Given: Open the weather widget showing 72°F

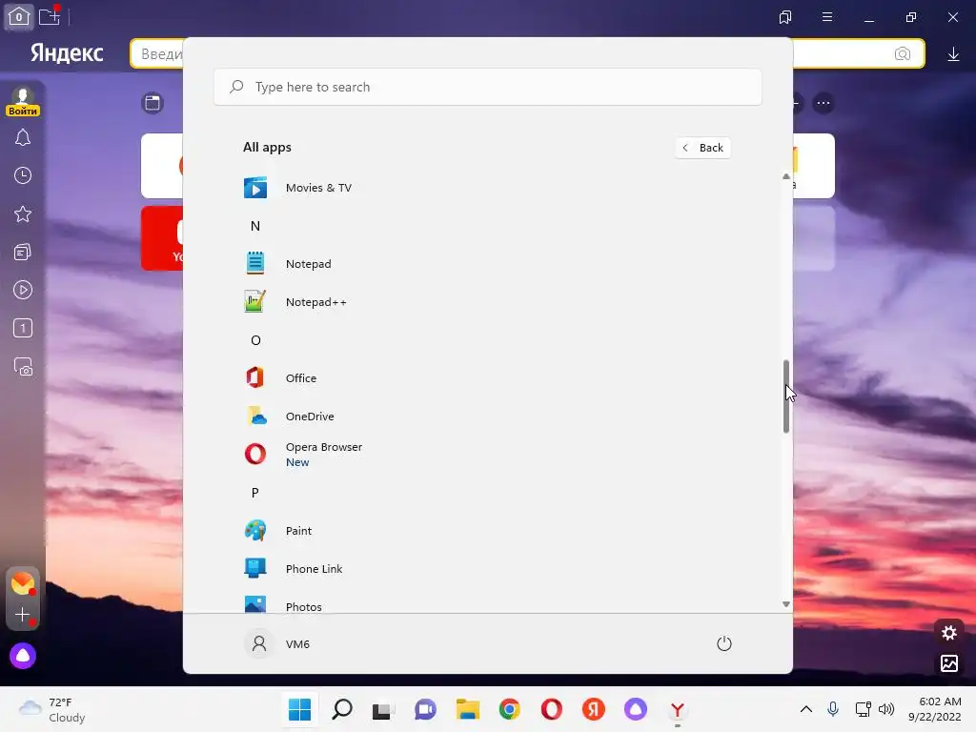Looking at the screenshot, I should click(52, 709).
